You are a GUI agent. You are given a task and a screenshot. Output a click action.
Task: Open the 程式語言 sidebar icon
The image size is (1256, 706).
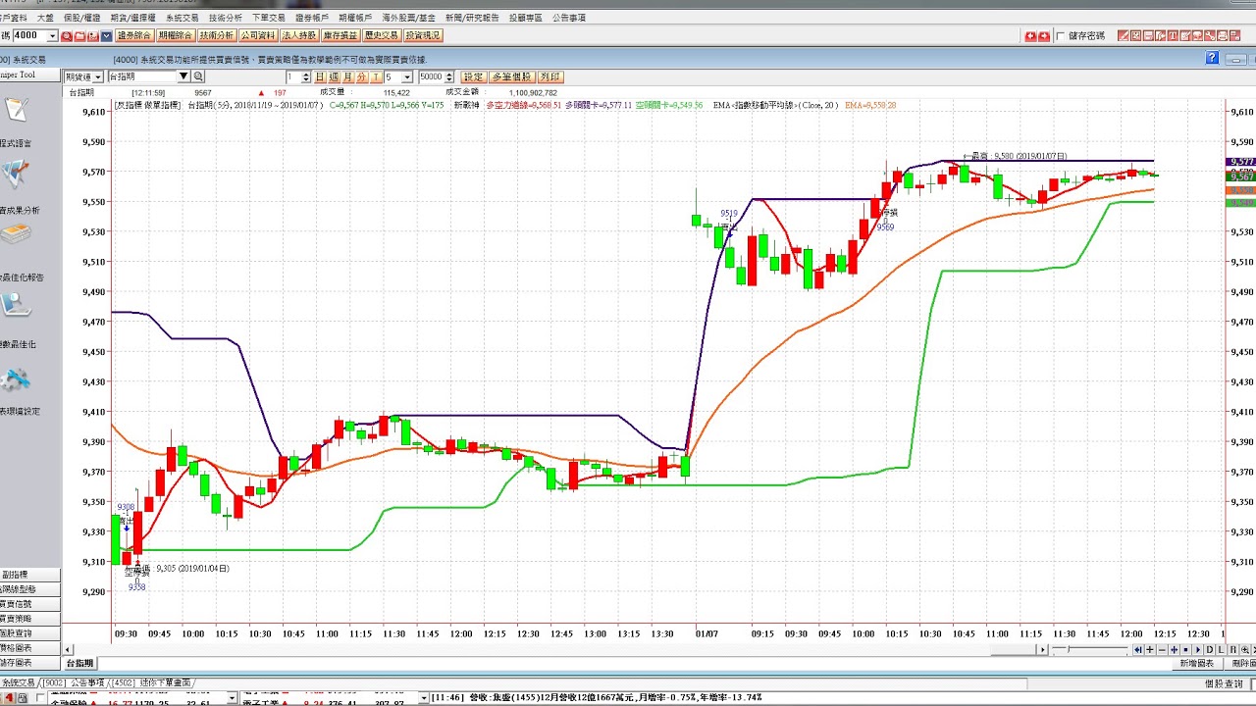[x=16, y=110]
